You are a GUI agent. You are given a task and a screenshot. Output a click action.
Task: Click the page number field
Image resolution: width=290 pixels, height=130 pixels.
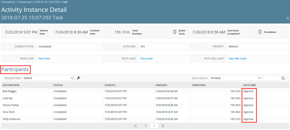(x=154, y=126)
